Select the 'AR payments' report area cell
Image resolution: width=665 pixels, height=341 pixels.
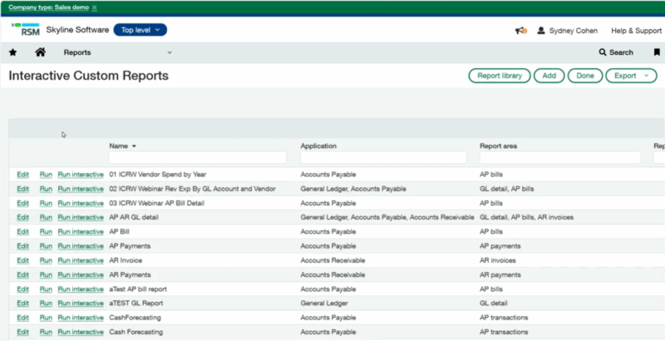pos(500,274)
